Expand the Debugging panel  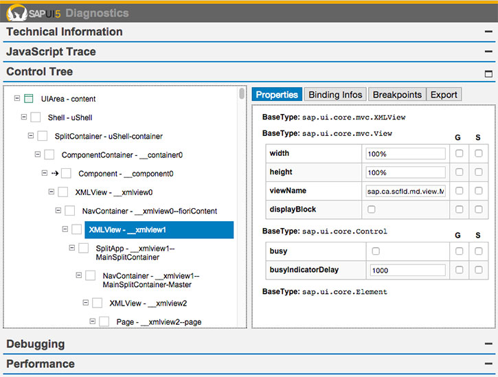click(488, 343)
